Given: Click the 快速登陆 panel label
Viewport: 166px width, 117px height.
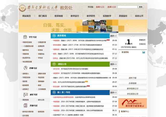Looking at the screenshot, I should click(x=125, y=52).
